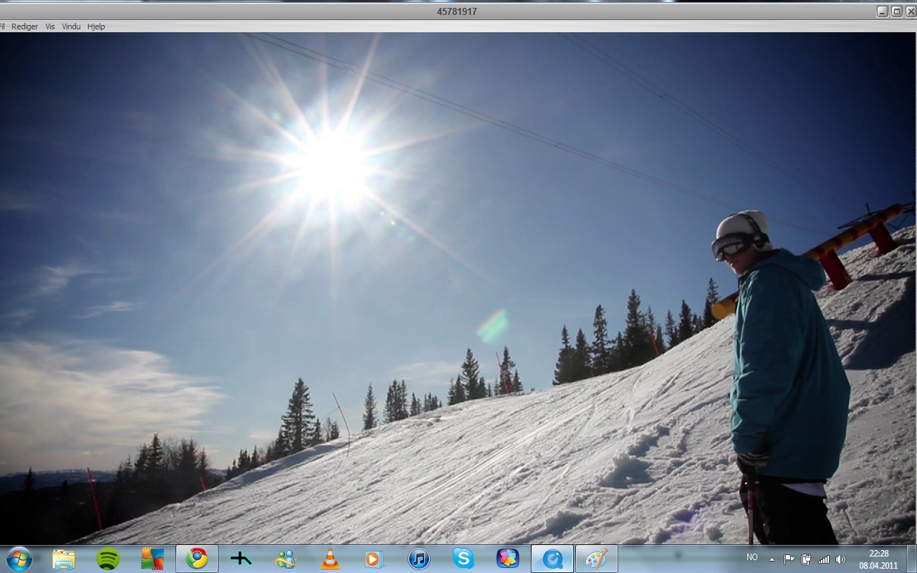Launch Windows Live Messenger
This screenshot has width=917, height=573.
(285, 558)
